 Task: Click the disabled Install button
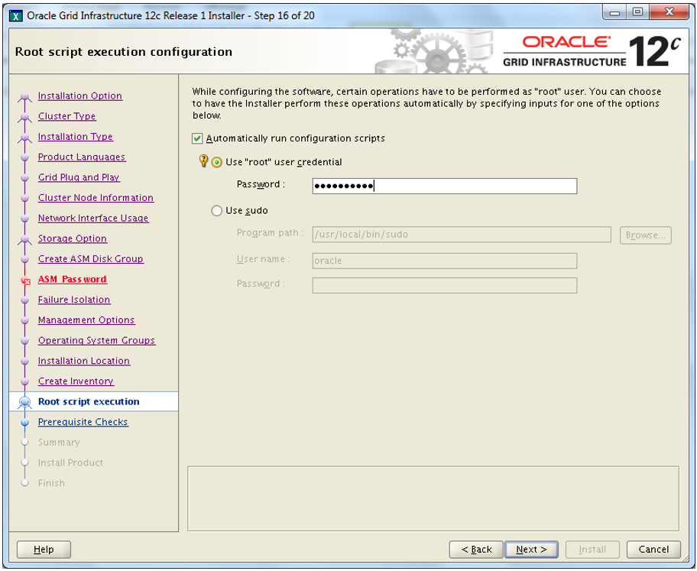pyautogui.click(x=592, y=550)
